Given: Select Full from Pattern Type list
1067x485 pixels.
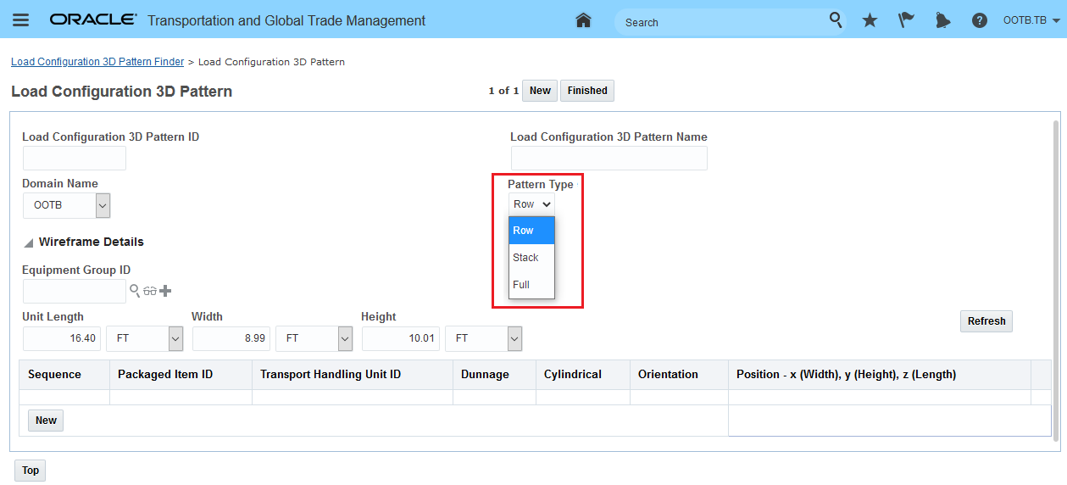Looking at the screenshot, I should pos(531,285).
